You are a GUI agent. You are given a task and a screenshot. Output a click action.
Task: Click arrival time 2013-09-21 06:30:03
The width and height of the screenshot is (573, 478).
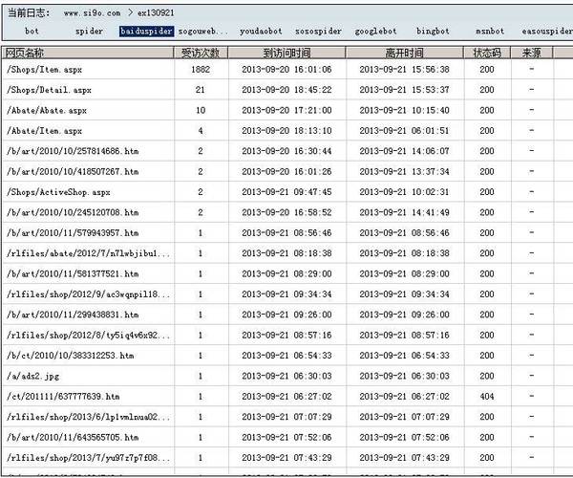286,376
